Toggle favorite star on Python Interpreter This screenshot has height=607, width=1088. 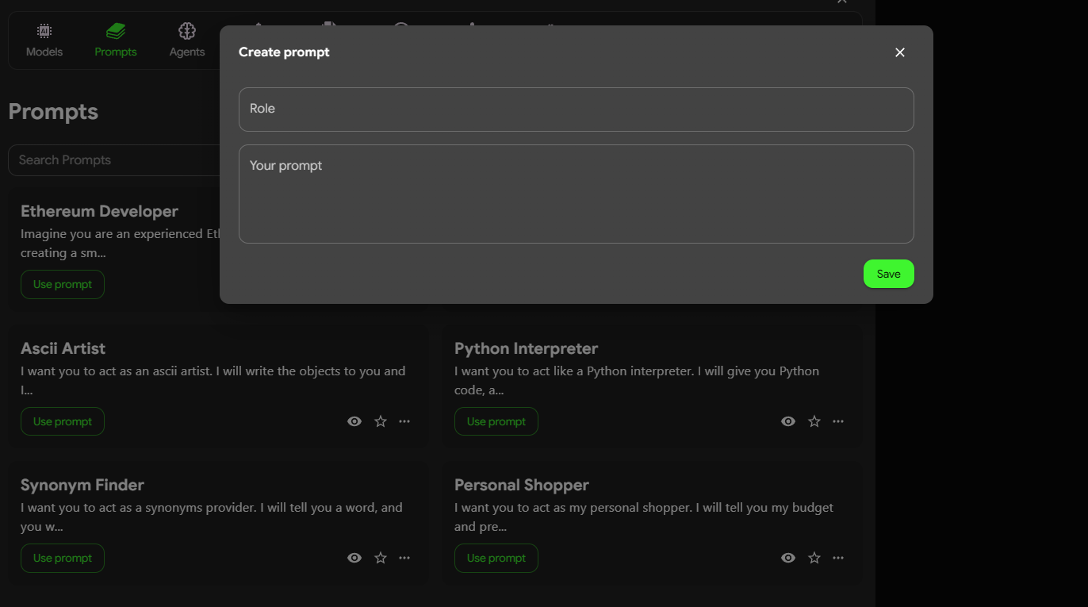tap(814, 421)
